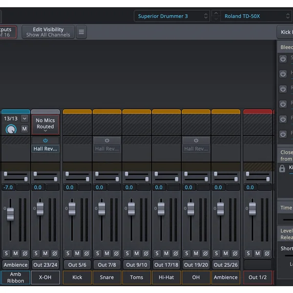Open X-OH Hall Rev... effect slot
This screenshot has height=293, width=293.
tap(45, 149)
